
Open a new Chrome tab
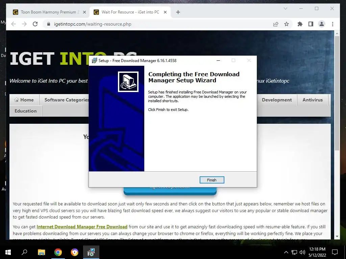click(178, 12)
